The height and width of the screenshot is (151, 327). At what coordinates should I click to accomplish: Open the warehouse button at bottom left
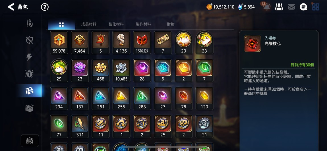tap(30, 141)
